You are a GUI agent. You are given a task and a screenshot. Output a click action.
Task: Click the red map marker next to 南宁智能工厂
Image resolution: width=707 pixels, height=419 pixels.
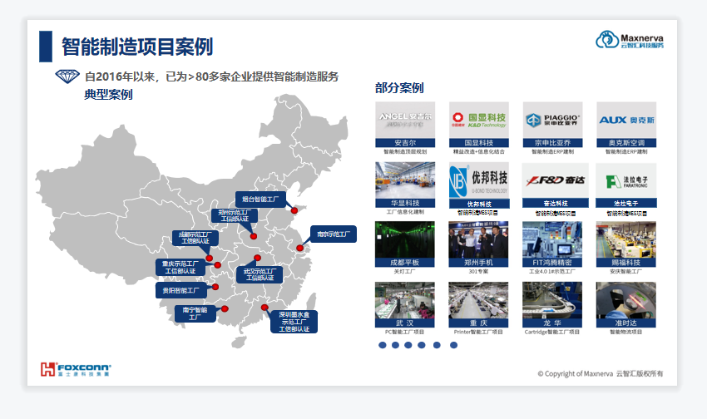click(x=225, y=308)
